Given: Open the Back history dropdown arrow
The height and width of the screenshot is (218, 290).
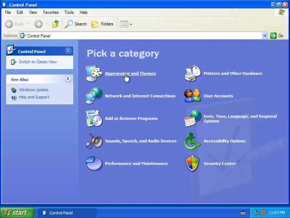Looking at the screenshot, I should coord(28,24).
